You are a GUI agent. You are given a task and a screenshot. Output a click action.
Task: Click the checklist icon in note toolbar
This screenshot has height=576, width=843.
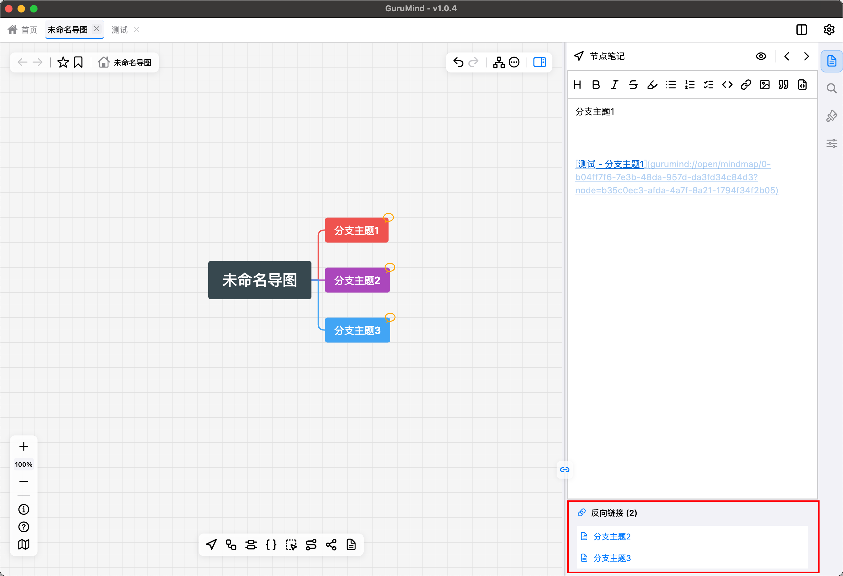709,85
